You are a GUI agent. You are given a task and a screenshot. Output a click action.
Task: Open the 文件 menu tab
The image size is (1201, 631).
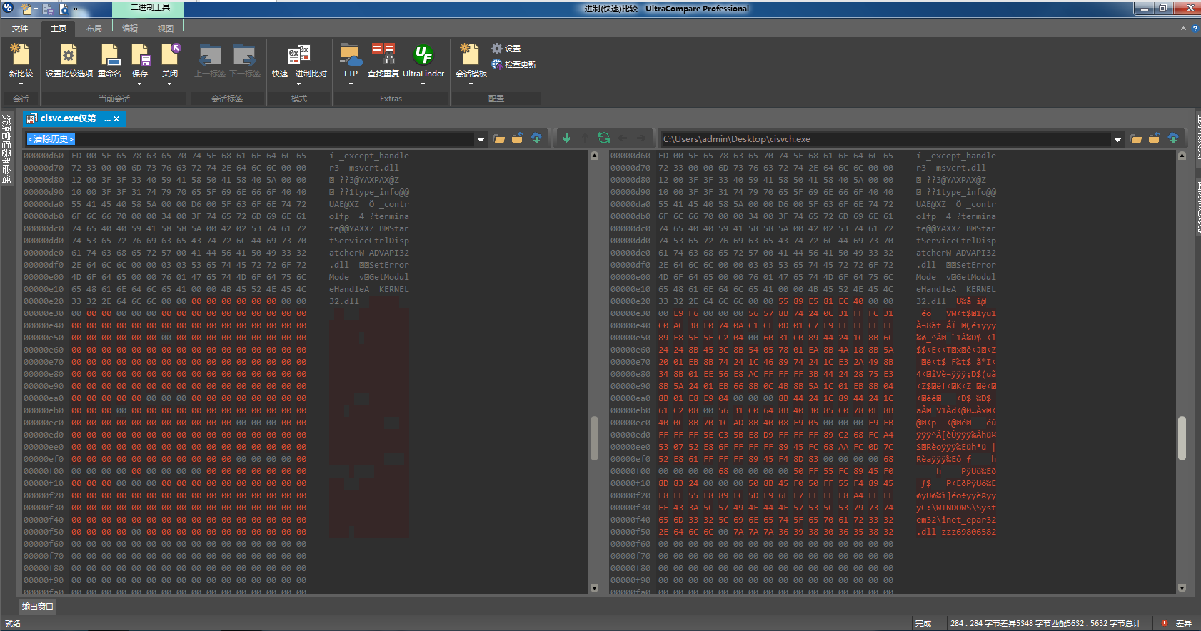20,29
